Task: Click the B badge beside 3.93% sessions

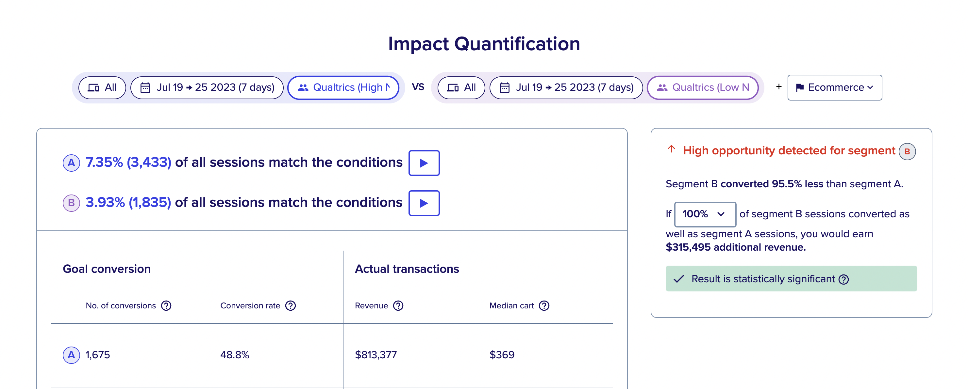Action: pyautogui.click(x=71, y=203)
